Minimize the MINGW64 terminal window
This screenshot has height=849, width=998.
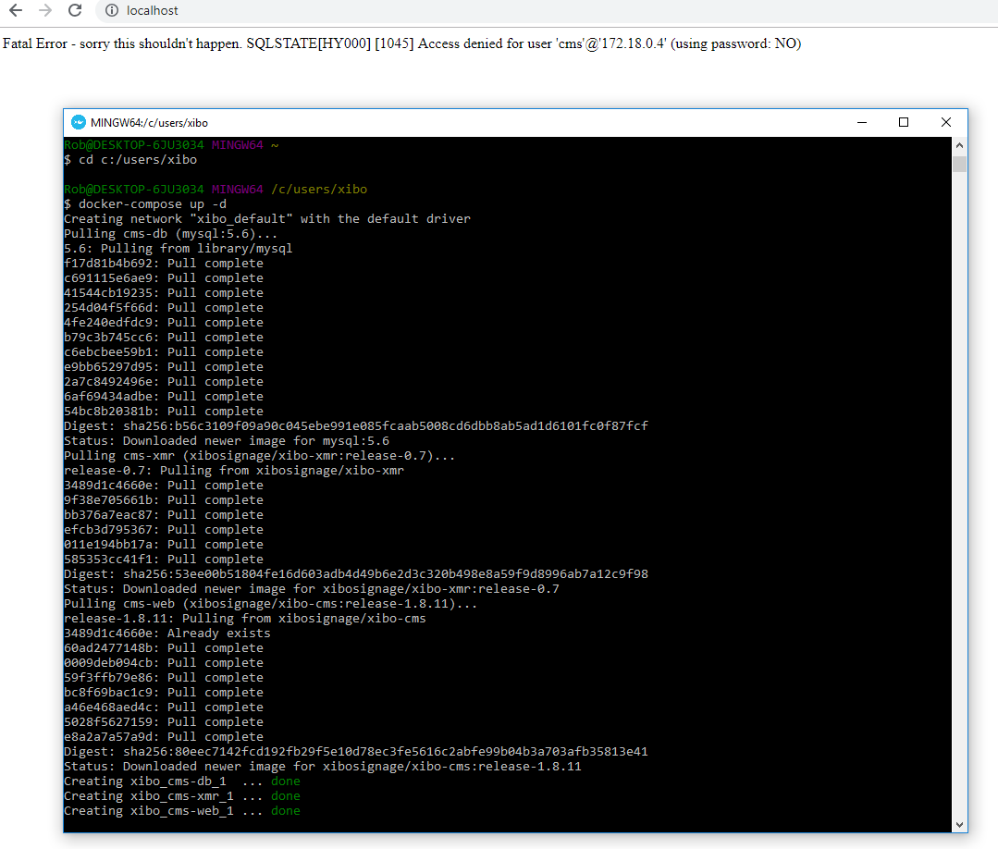(862, 122)
